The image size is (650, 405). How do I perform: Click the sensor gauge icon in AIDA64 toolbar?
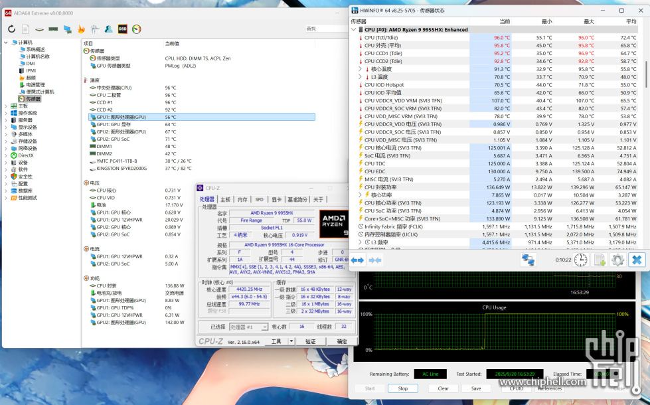click(136, 29)
